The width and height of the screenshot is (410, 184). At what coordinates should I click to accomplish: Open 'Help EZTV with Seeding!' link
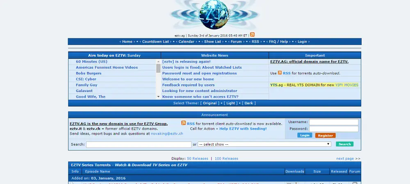(x=243, y=129)
